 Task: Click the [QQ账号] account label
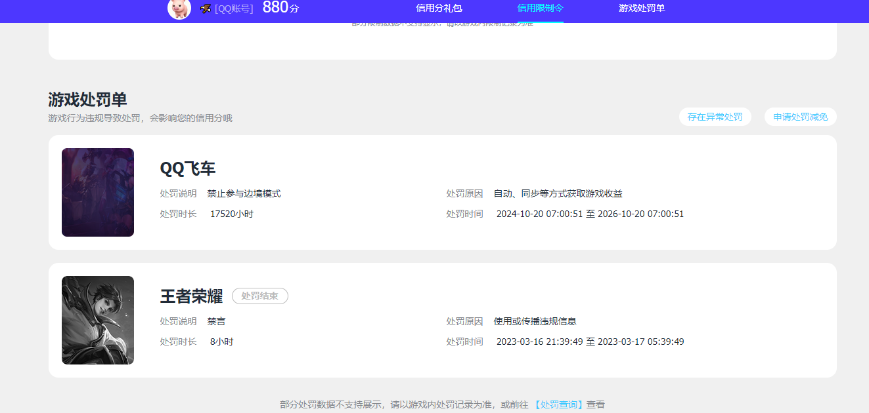[x=234, y=9]
